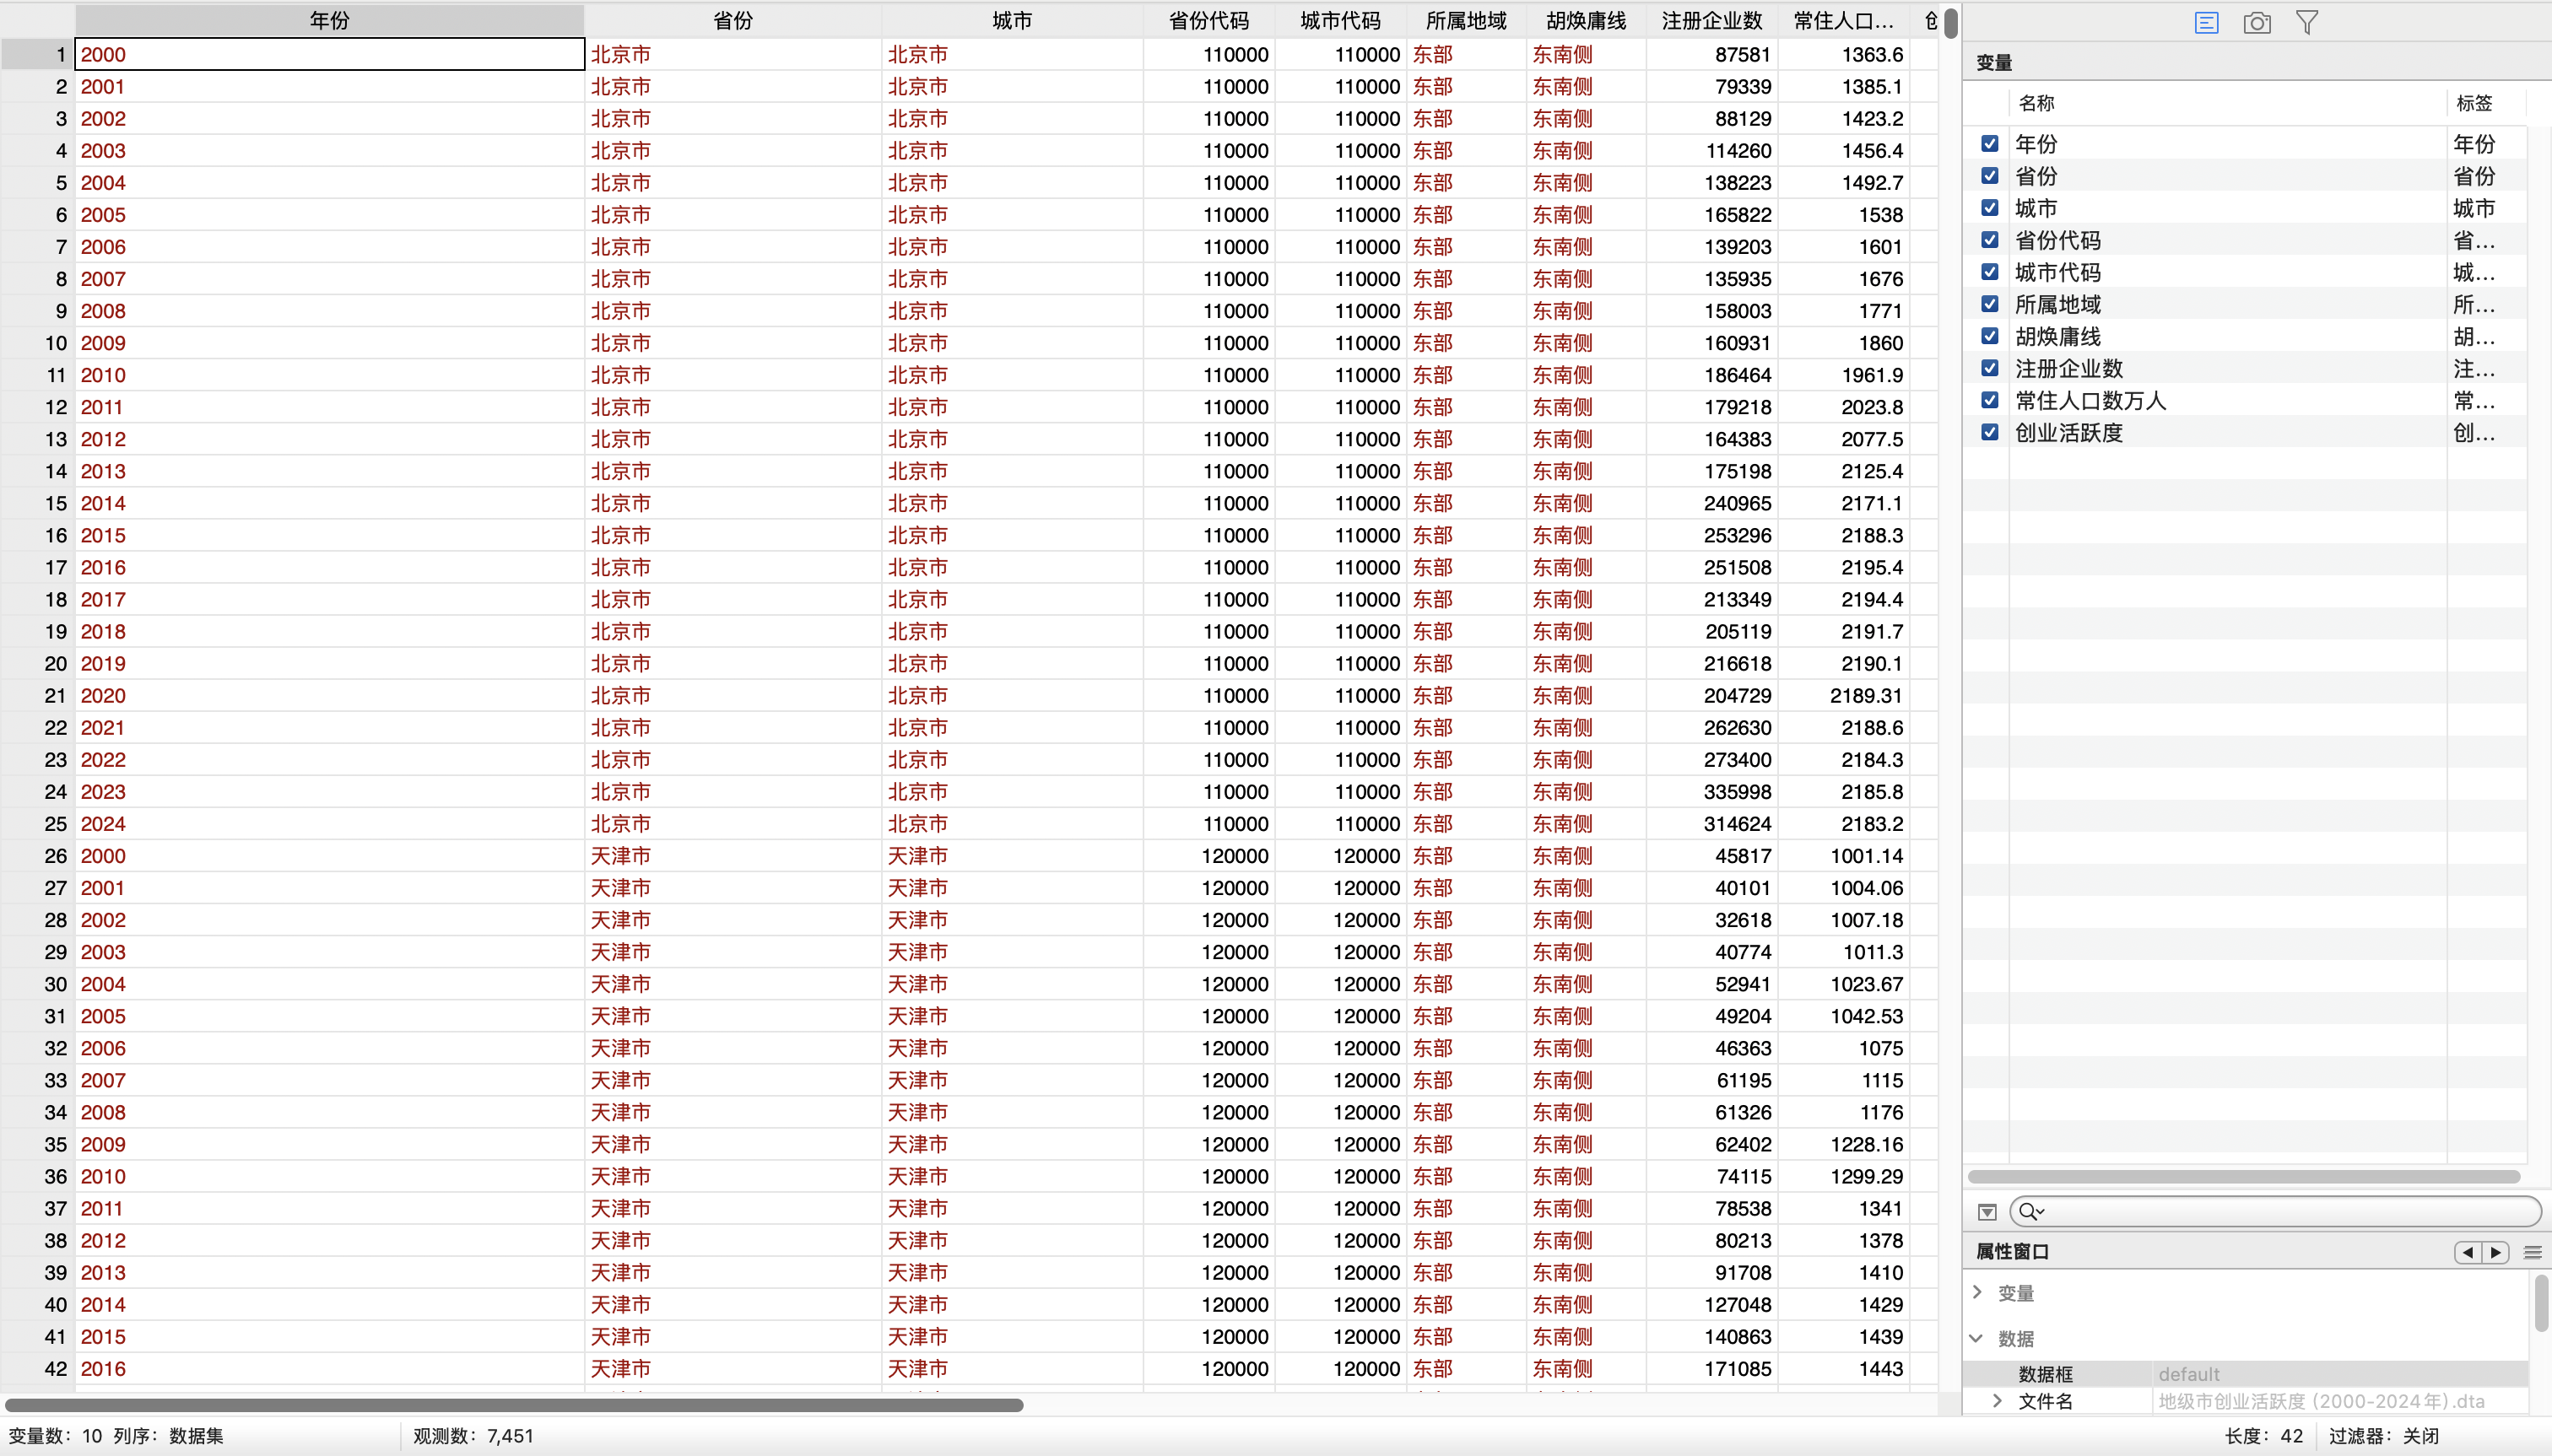
Task: Click the magnifier in the variable search box
Action: pos(2030,1212)
